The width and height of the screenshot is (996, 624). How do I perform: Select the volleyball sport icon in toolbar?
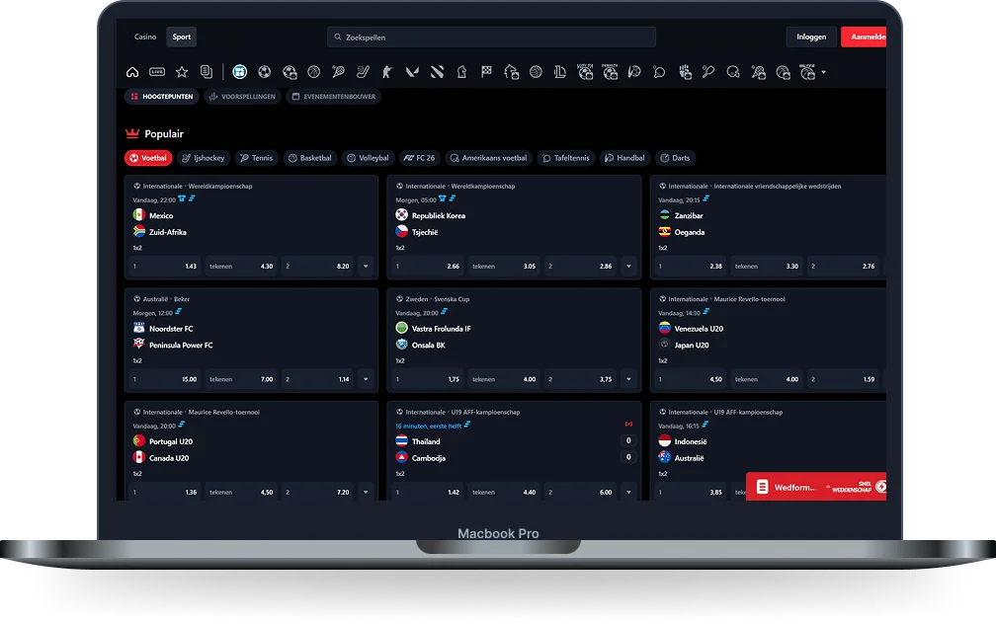click(x=537, y=72)
